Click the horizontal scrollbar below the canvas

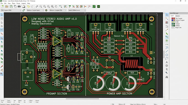tap(82, 99)
